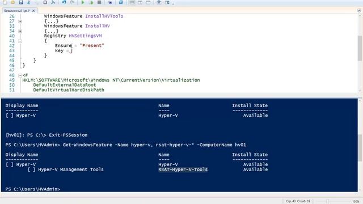Open a script file via the folder icon
This screenshot has width=363, height=204.
[12, 2]
